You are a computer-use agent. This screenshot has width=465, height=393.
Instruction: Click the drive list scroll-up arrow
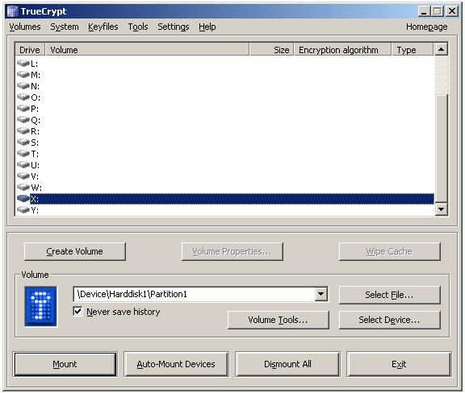pyautogui.click(x=441, y=49)
